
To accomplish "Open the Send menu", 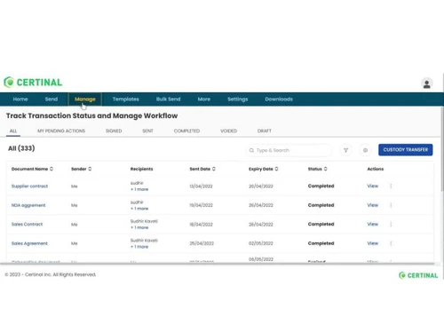I will [x=52, y=99].
